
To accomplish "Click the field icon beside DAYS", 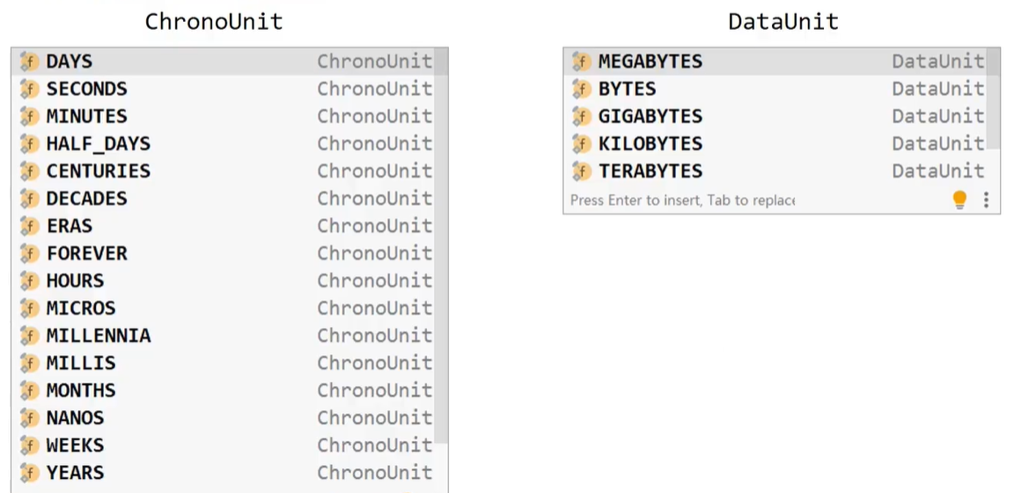I will pyautogui.click(x=30, y=62).
